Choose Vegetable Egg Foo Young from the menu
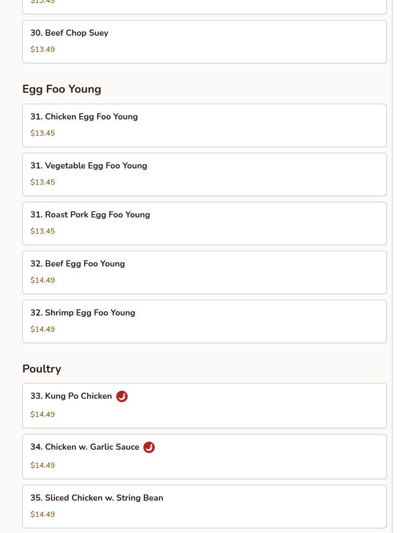Image resolution: width=402 pixels, height=533 pixels. (x=204, y=174)
